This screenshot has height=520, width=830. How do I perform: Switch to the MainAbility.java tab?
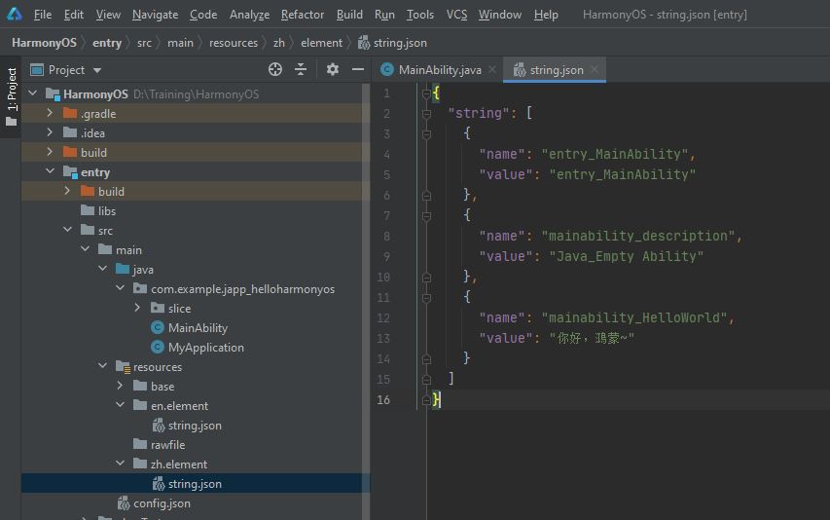point(440,70)
